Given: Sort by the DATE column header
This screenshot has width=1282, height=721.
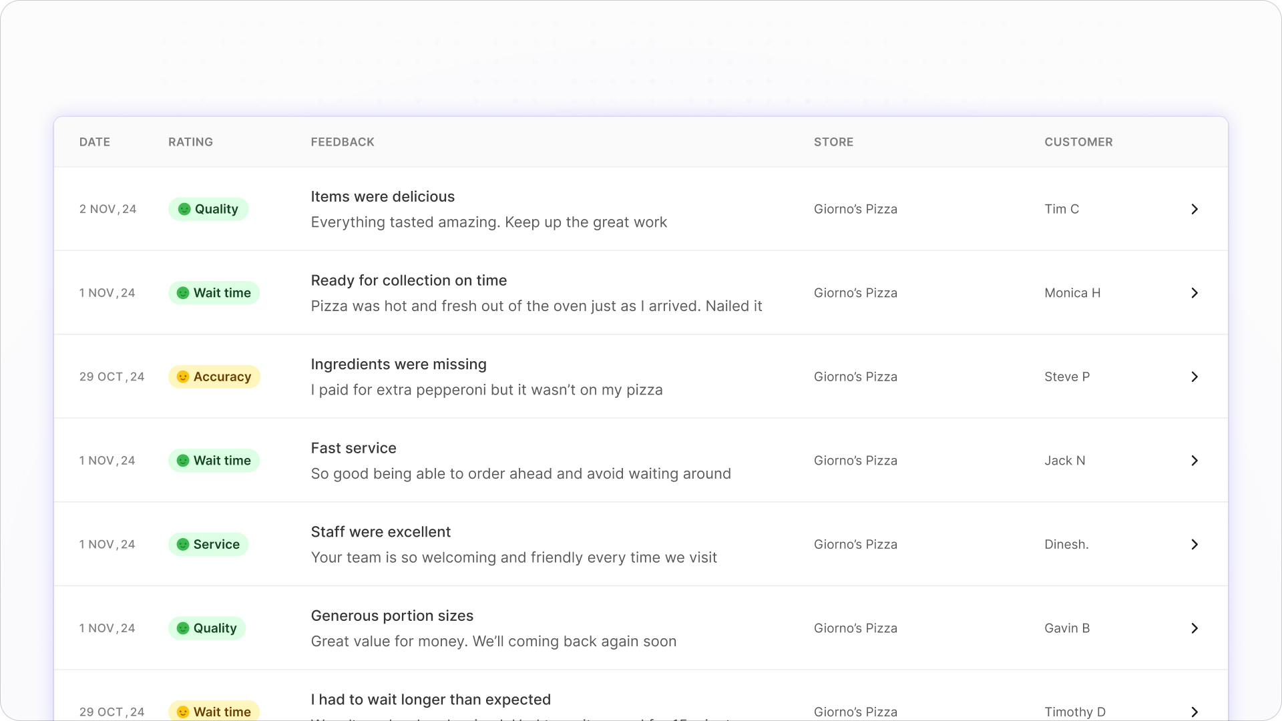Looking at the screenshot, I should pyautogui.click(x=95, y=142).
